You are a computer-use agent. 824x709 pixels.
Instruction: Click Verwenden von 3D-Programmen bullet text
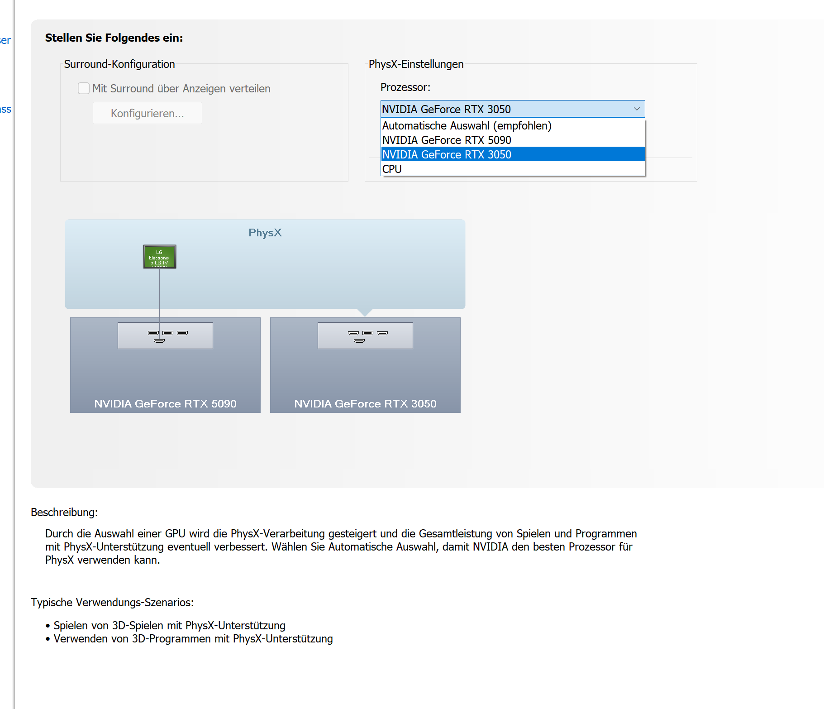click(193, 639)
